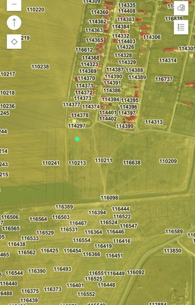
Task: Select parcel label 110220
Action: [35, 10]
